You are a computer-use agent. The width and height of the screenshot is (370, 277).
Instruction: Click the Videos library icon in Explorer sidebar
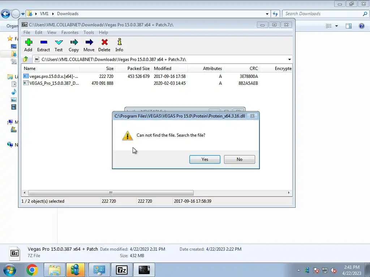(x=14, y=107)
